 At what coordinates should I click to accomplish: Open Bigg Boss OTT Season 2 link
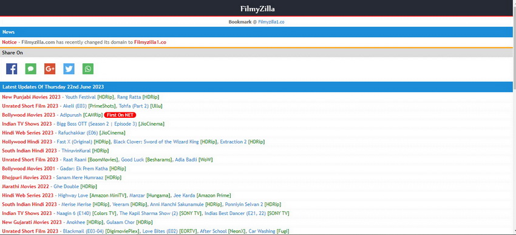click(97, 124)
